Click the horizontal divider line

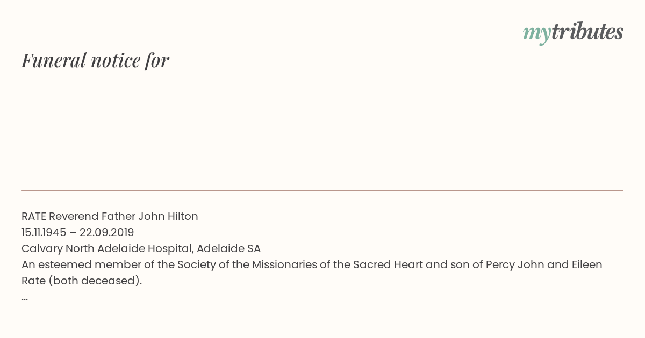click(322, 190)
